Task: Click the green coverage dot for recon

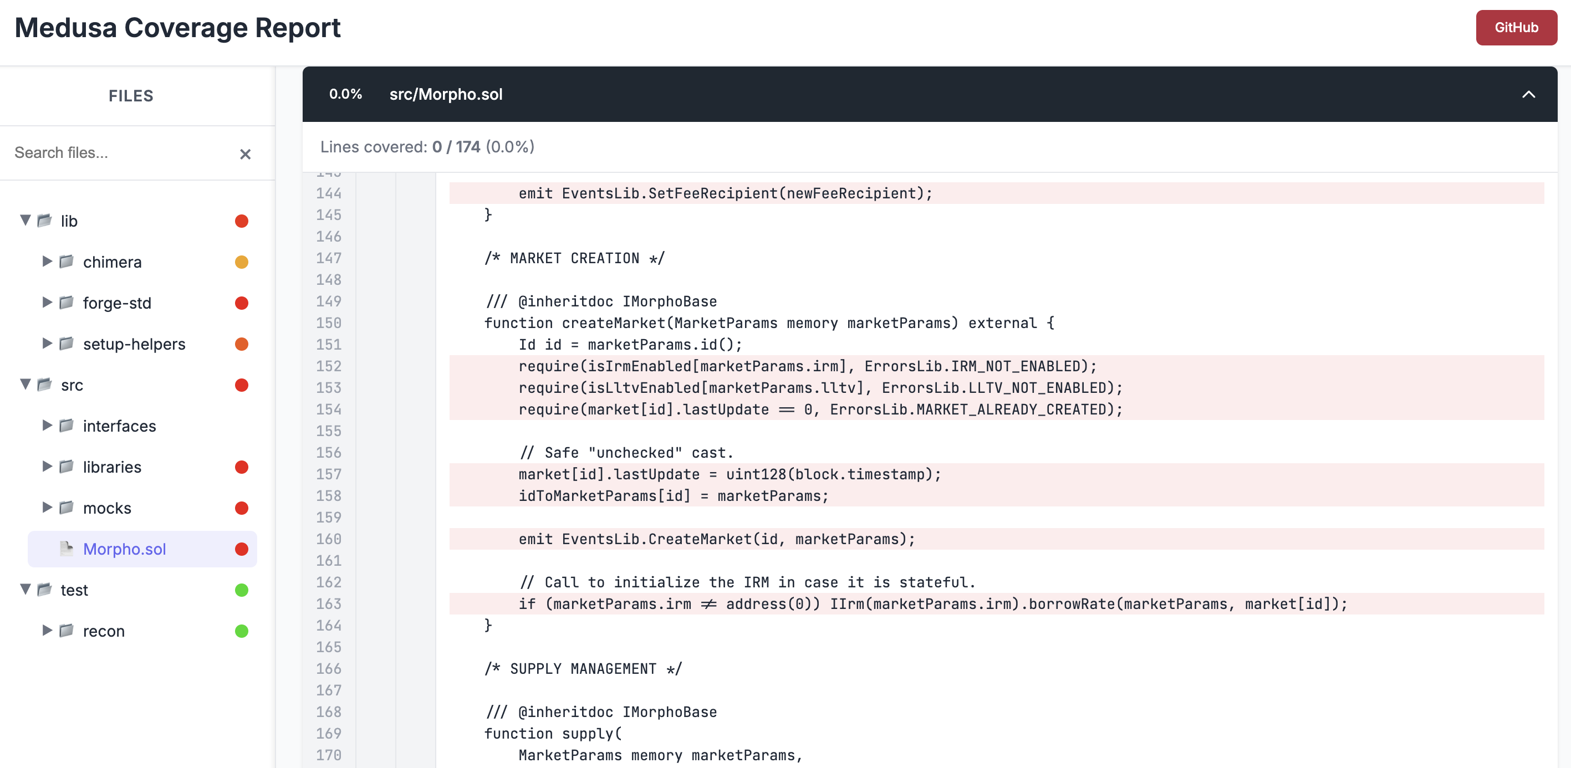Action: point(242,631)
